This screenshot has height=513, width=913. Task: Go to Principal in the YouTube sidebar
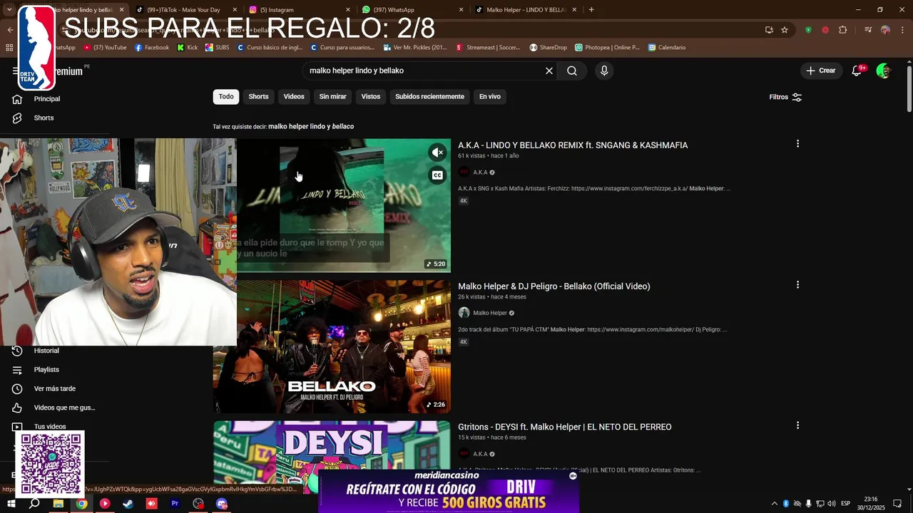[x=46, y=99]
